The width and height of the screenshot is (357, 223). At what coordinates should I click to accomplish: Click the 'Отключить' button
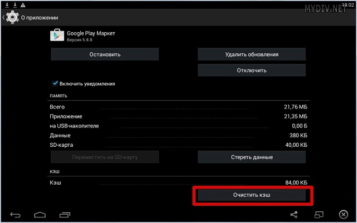click(x=252, y=70)
